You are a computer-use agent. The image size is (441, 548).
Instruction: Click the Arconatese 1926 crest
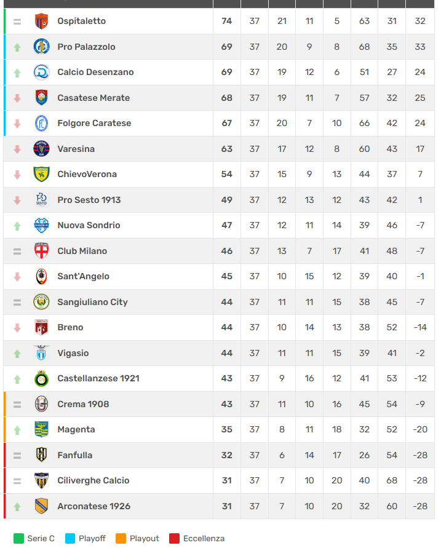point(41,506)
